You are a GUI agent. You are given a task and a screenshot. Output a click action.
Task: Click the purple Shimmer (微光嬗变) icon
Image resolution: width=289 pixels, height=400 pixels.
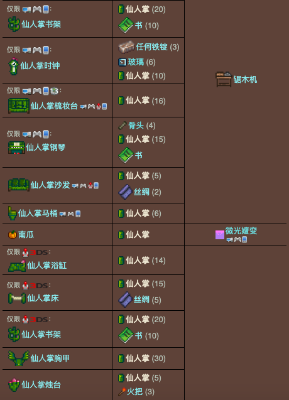point(220,235)
